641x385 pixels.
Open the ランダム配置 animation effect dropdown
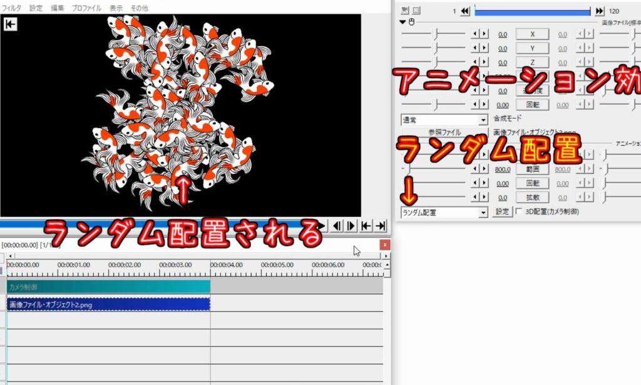tap(444, 212)
